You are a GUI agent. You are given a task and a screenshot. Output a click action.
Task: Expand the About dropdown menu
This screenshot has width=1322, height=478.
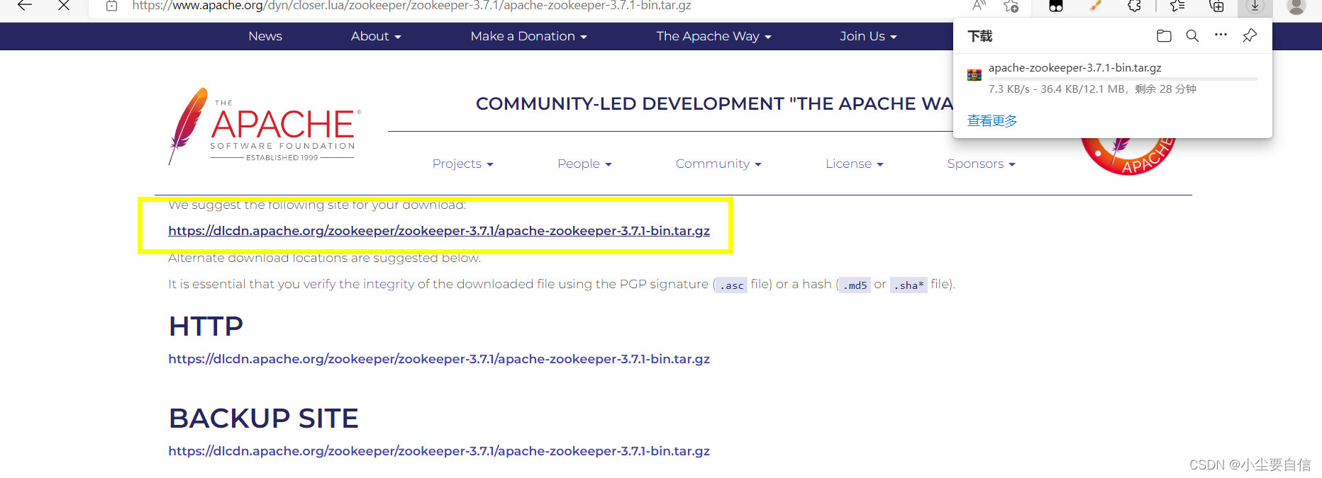coord(376,36)
